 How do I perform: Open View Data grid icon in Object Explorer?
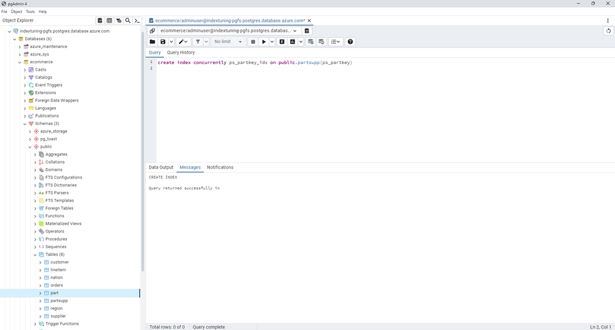tap(110, 20)
